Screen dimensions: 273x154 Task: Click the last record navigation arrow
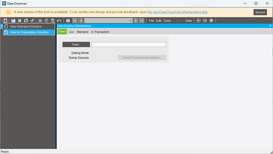tap(141, 20)
